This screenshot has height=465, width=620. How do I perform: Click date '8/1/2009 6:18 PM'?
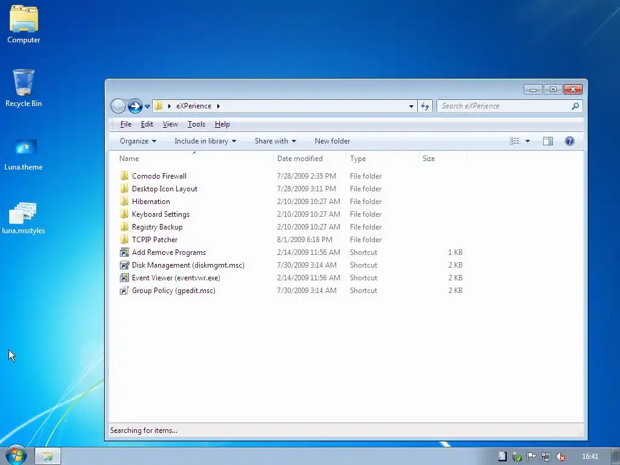[305, 240]
